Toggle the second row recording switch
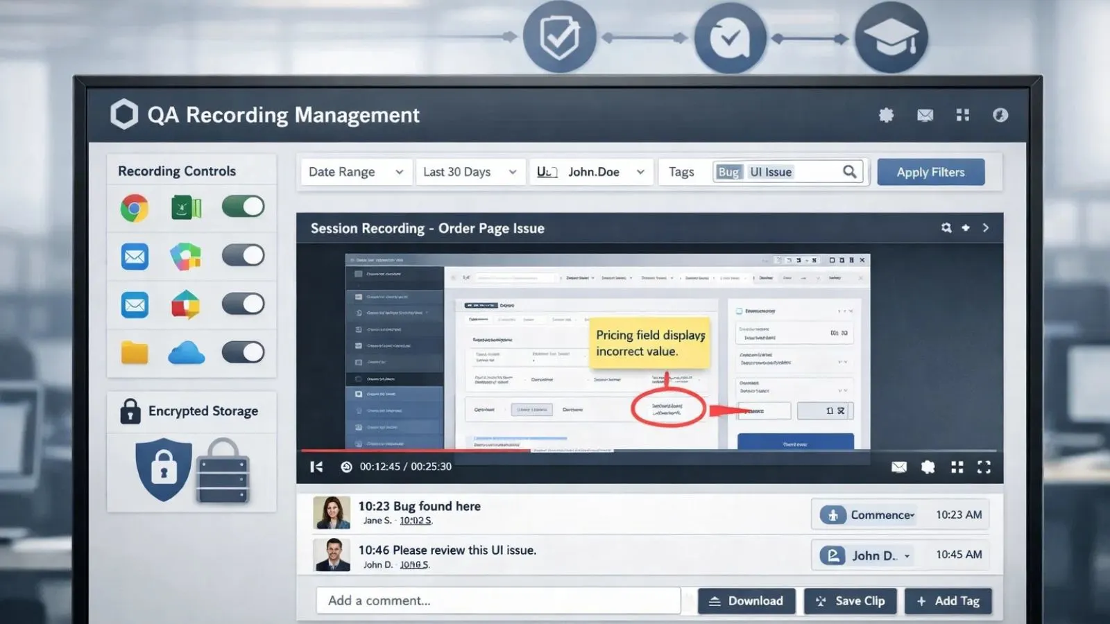This screenshot has height=624, width=1110. (243, 255)
